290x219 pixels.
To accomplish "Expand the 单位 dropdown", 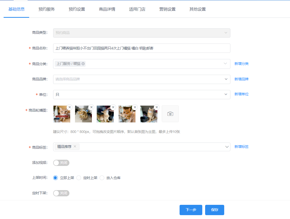I will pyautogui.click(x=141, y=95).
